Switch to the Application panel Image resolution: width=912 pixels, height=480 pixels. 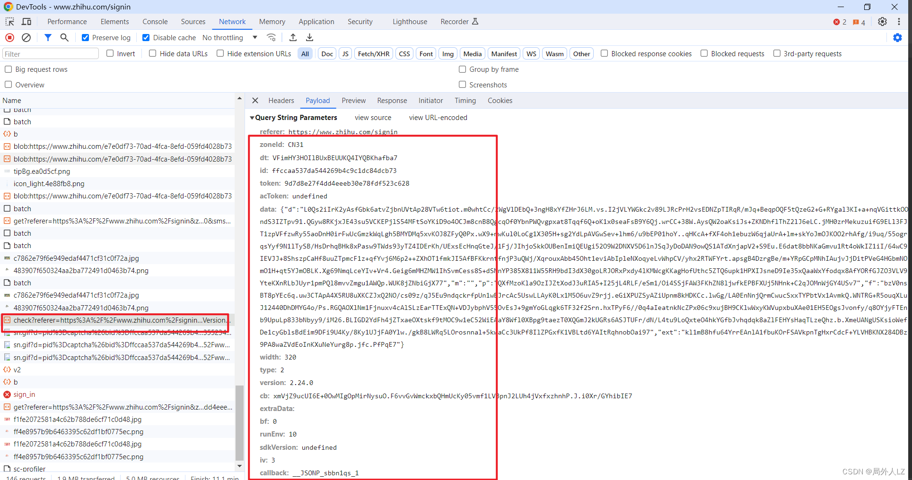point(316,22)
